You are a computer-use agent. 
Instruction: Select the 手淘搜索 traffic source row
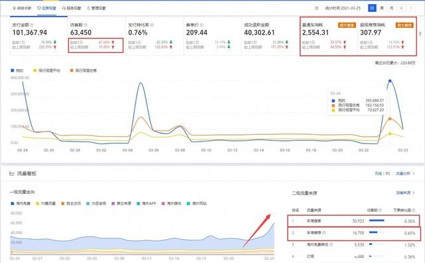353,221
